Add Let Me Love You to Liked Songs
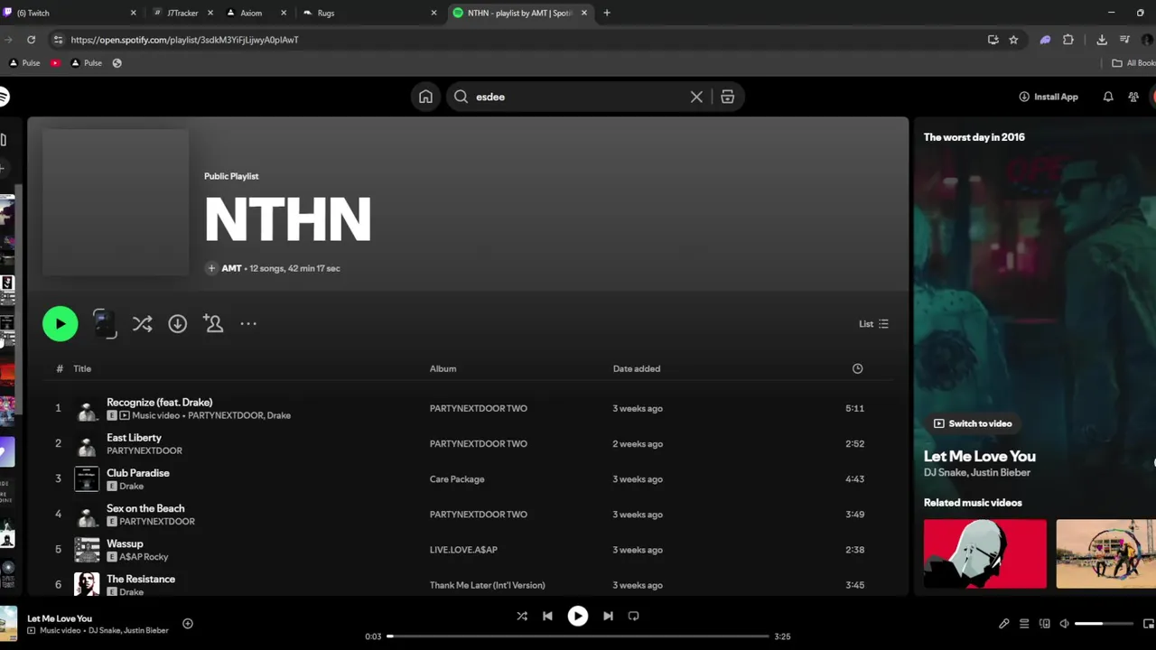The height and width of the screenshot is (650, 1156). tap(188, 624)
